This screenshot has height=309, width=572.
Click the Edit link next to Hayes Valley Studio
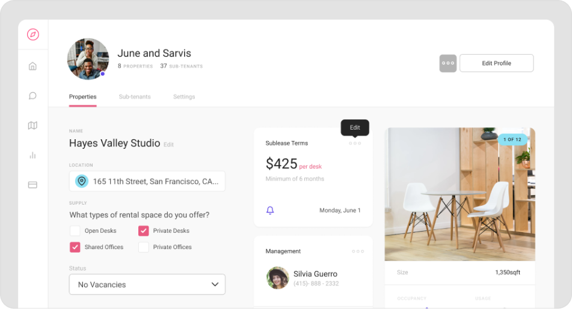pyautogui.click(x=168, y=145)
